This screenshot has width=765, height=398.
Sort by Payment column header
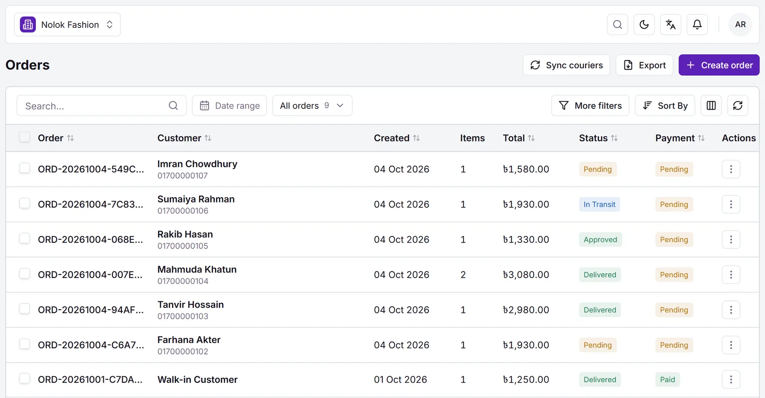(680, 138)
